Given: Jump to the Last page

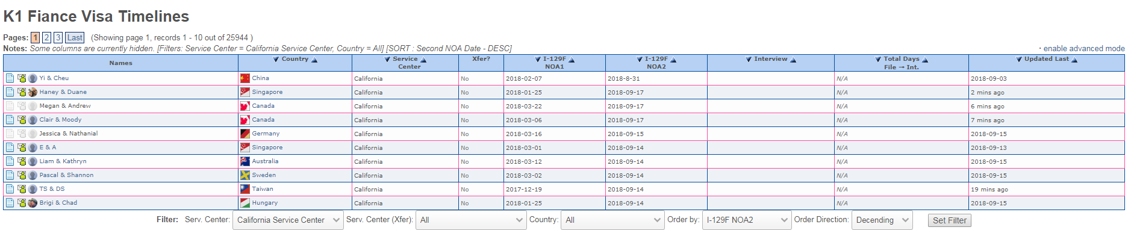Looking at the screenshot, I should tap(75, 37).
